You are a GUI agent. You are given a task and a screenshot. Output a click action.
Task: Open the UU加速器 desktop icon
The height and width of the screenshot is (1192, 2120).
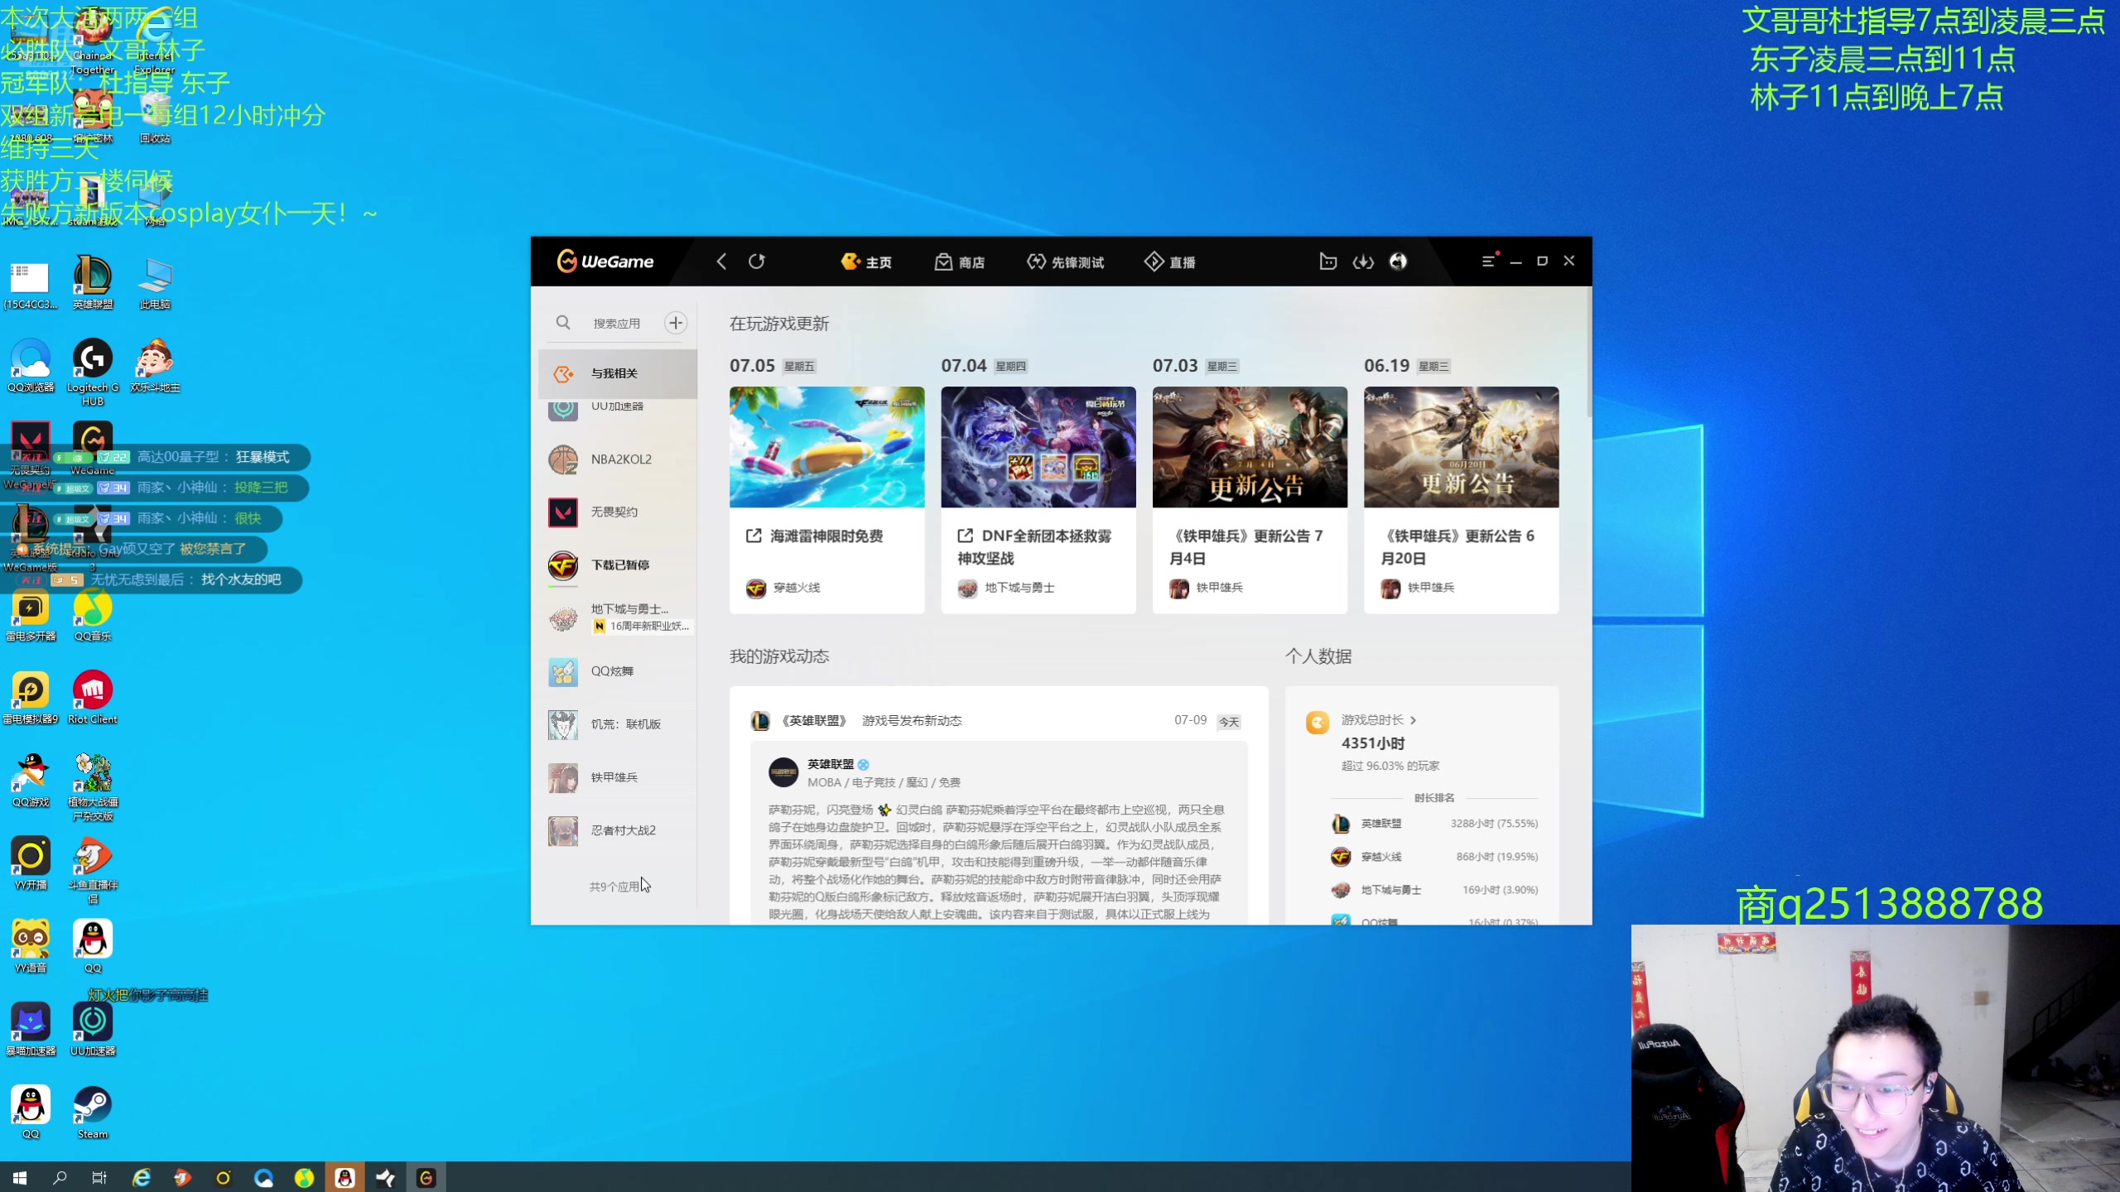[x=93, y=1029]
